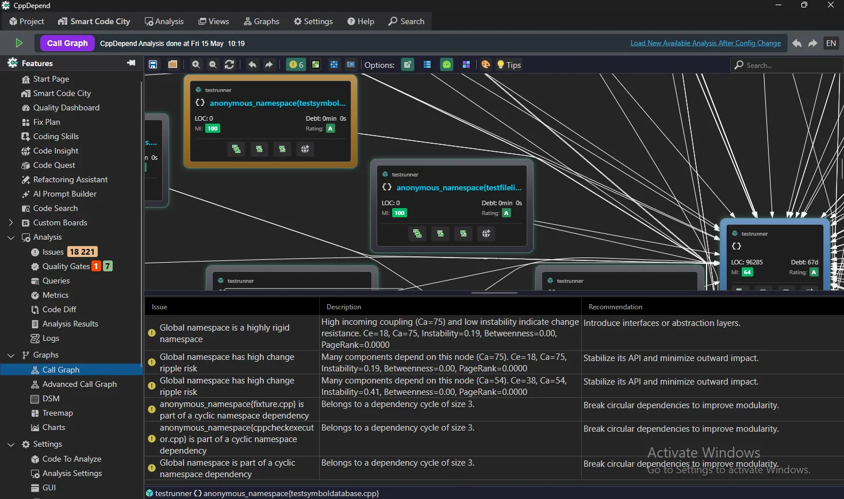Open the Settings menu in menu bar

click(313, 21)
